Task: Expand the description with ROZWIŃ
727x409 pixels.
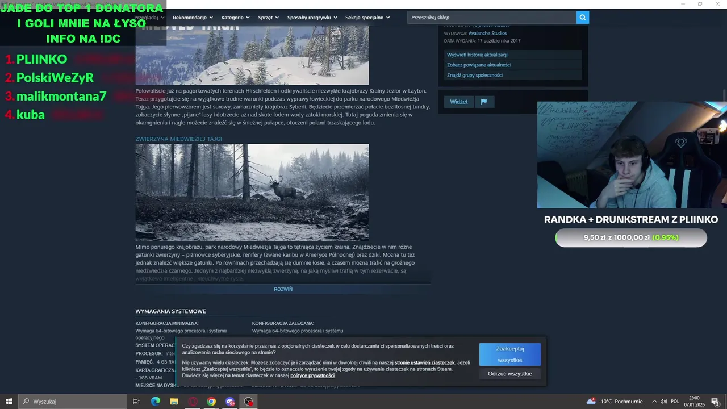Action: pos(283,289)
